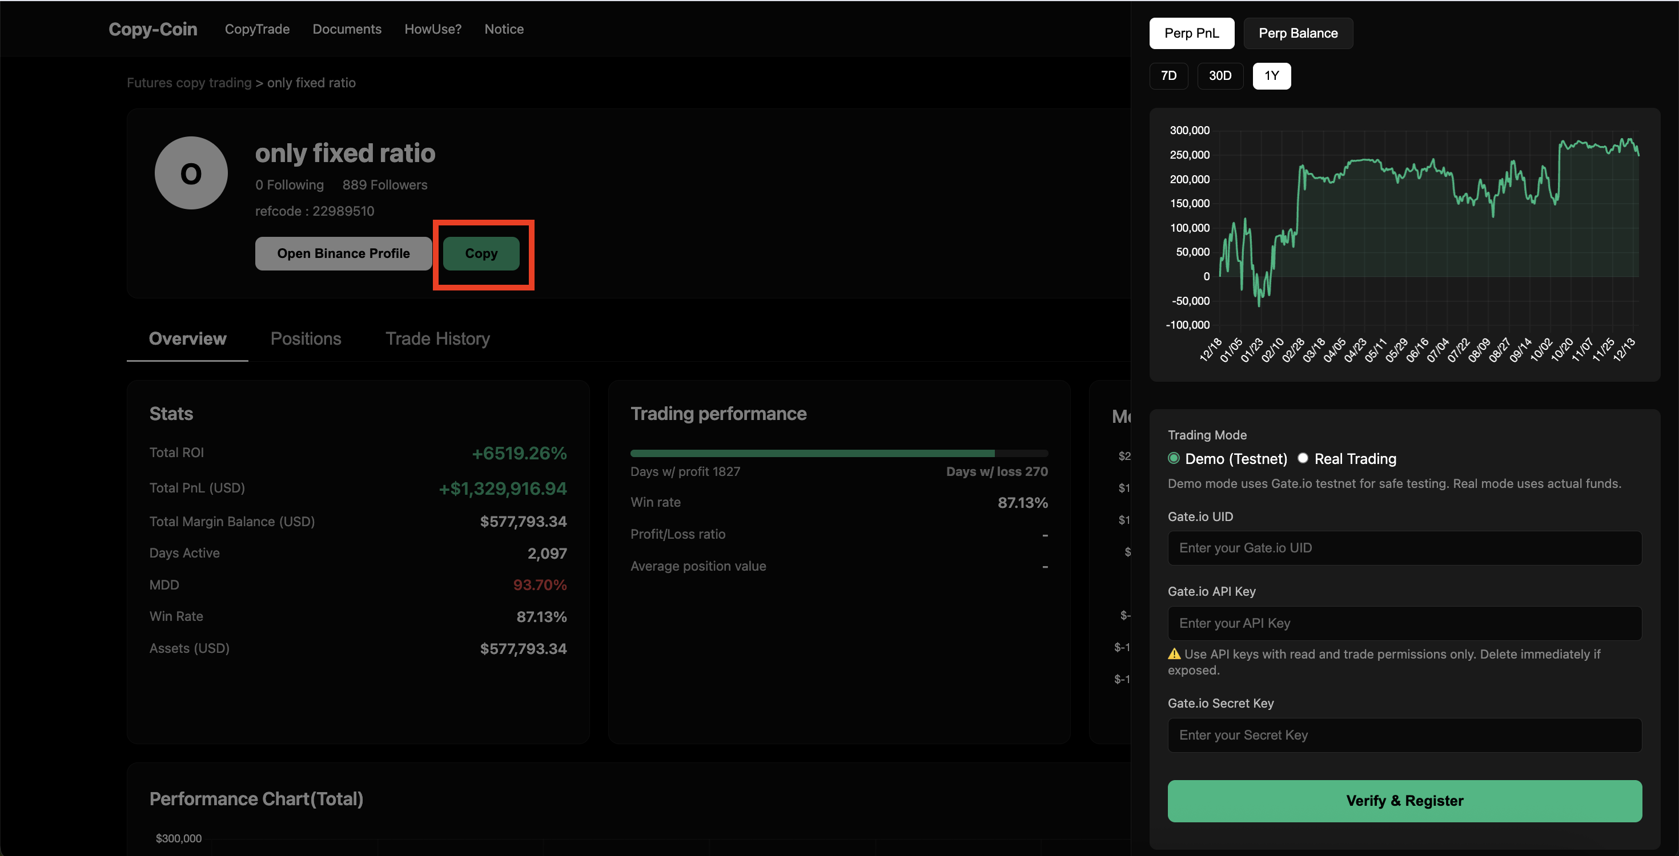
Task: Select Real Trading mode
Action: pyautogui.click(x=1302, y=458)
